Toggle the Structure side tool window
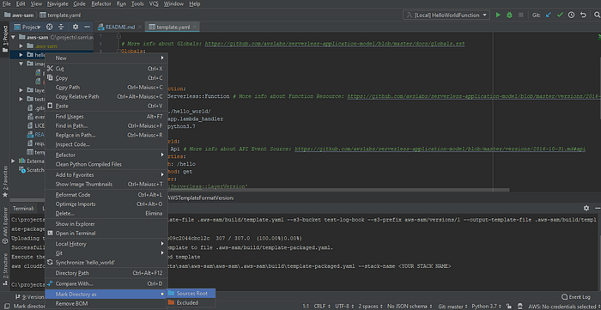 coord(5,269)
